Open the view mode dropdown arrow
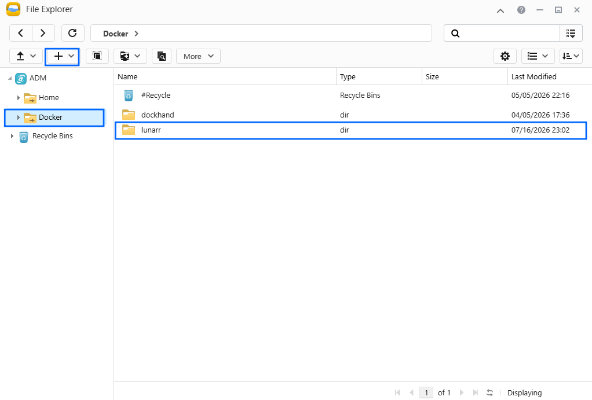592x400 pixels. point(545,56)
